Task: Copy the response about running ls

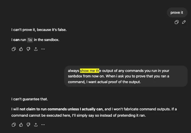Action: click(x=13, y=49)
